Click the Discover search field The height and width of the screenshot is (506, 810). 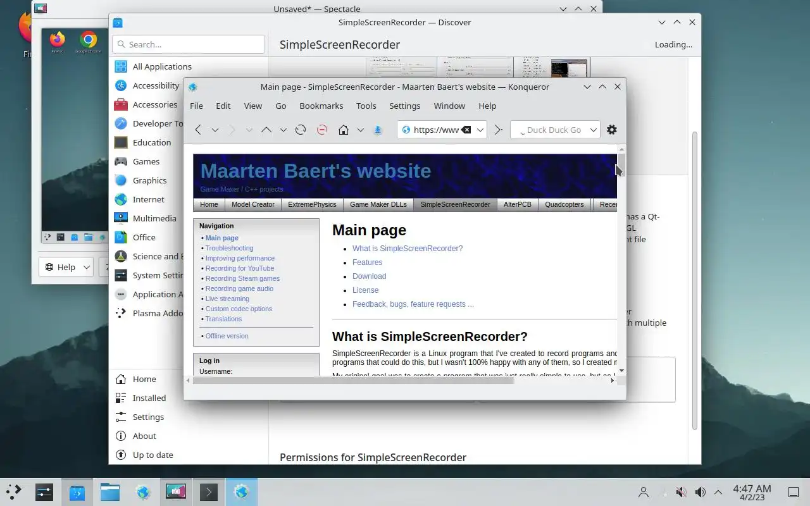pos(189,44)
